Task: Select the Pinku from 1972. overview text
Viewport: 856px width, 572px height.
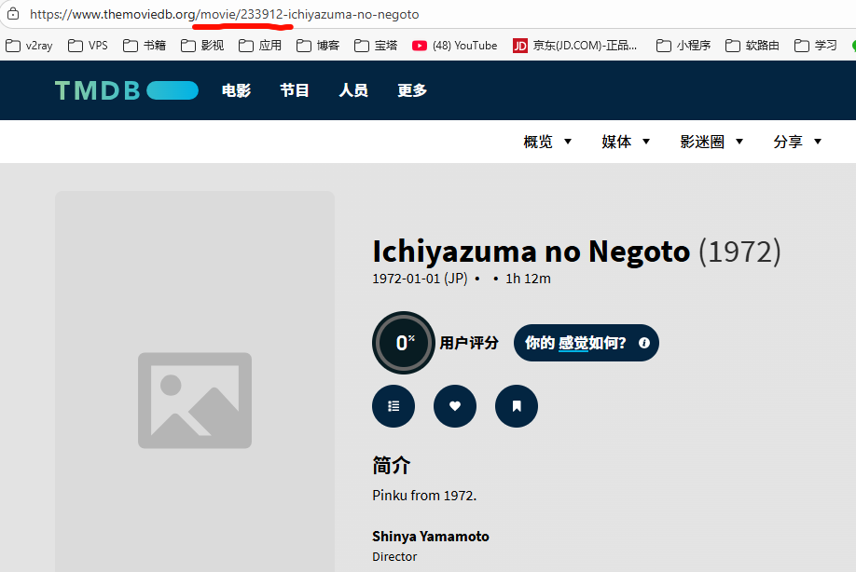Action: pos(424,496)
